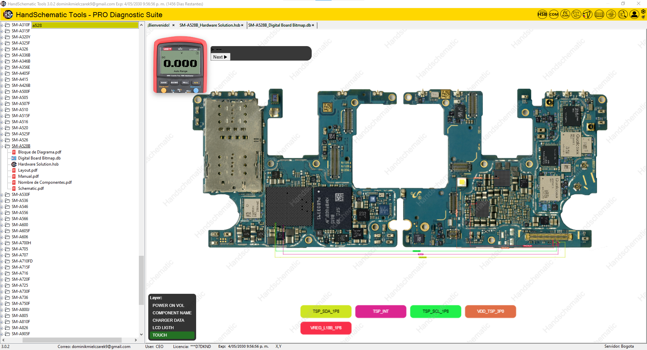Highlight the TSP_INT signal
Image resolution: width=647 pixels, height=350 pixels.
point(381,311)
